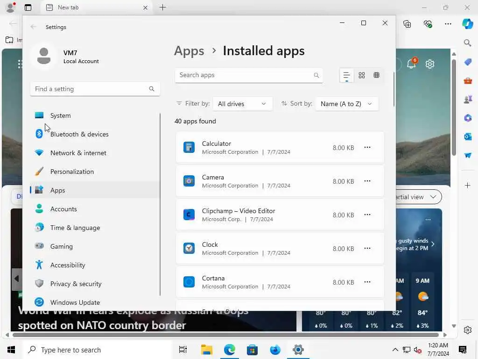Open Accessibility settings
478x359 pixels.
point(95,265)
